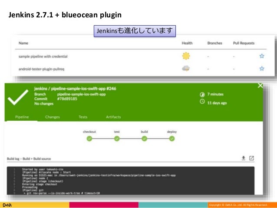The width and height of the screenshot is (277, 208).
Task: Open the Changes tab
Action: [x=53, y=117]
